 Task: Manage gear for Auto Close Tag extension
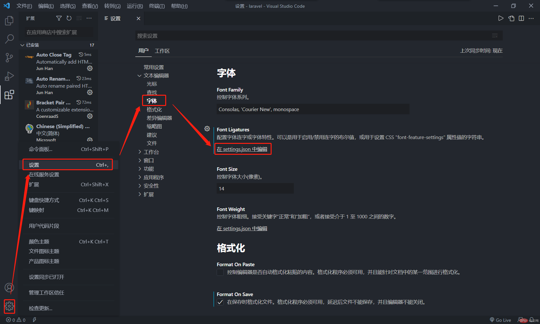point(90,68)
